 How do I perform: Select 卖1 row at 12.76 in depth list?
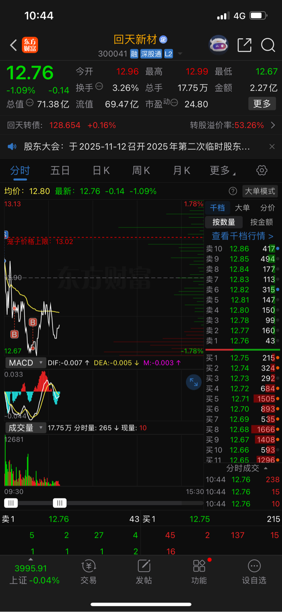[x=242, y=341]
